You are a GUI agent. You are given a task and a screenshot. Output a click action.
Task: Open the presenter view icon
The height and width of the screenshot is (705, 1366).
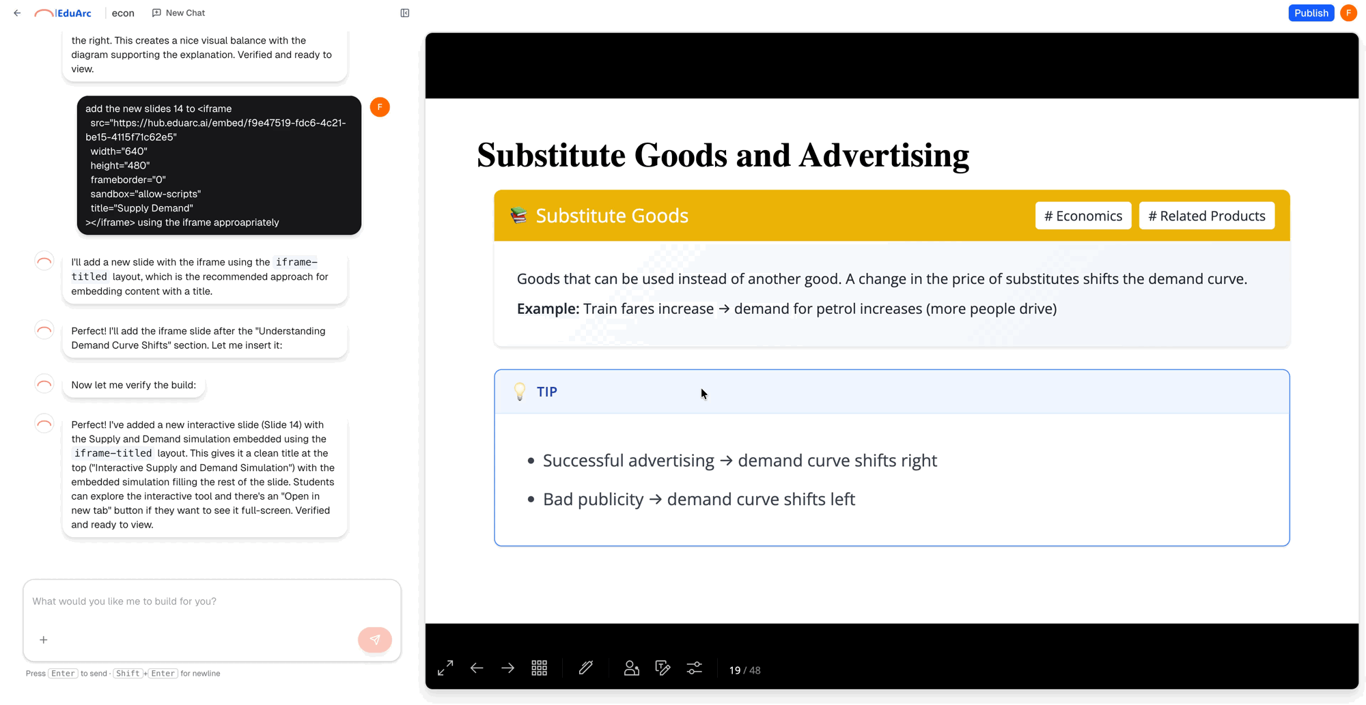point(631,668)
